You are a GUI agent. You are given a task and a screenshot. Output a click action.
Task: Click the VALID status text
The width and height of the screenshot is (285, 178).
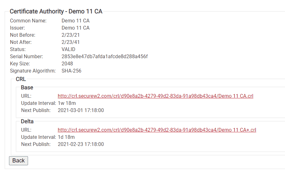coord(68,49)
